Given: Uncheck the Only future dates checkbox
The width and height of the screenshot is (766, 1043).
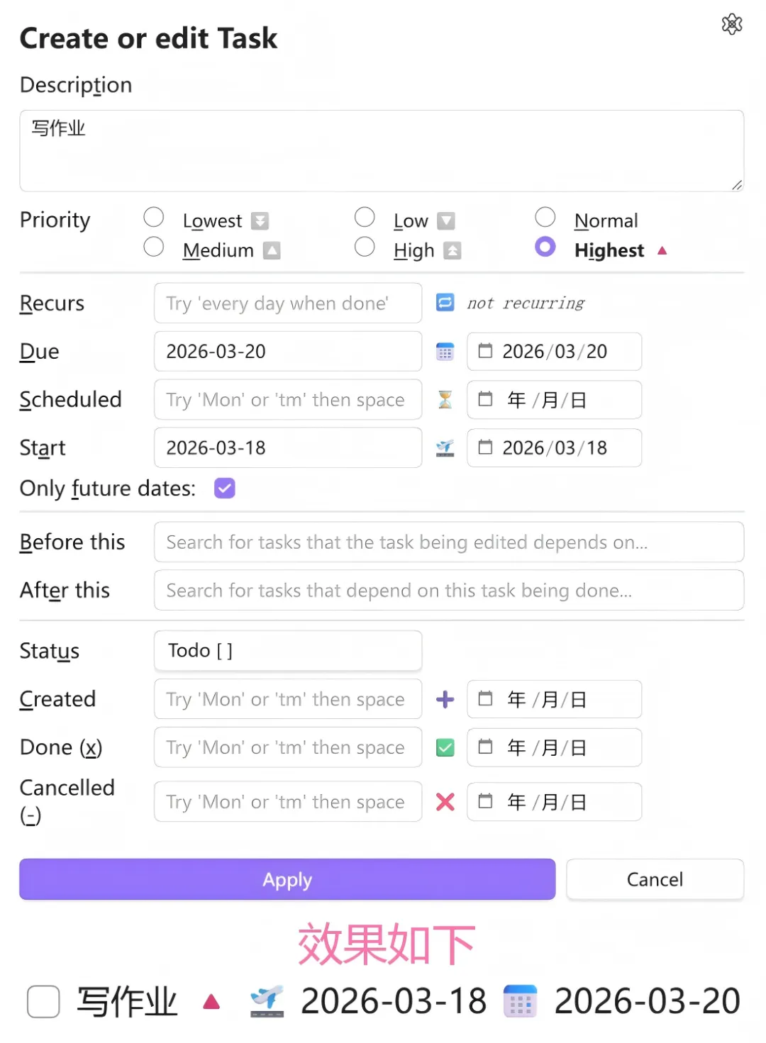Looking at the screenshot, I should click(225, 489).
